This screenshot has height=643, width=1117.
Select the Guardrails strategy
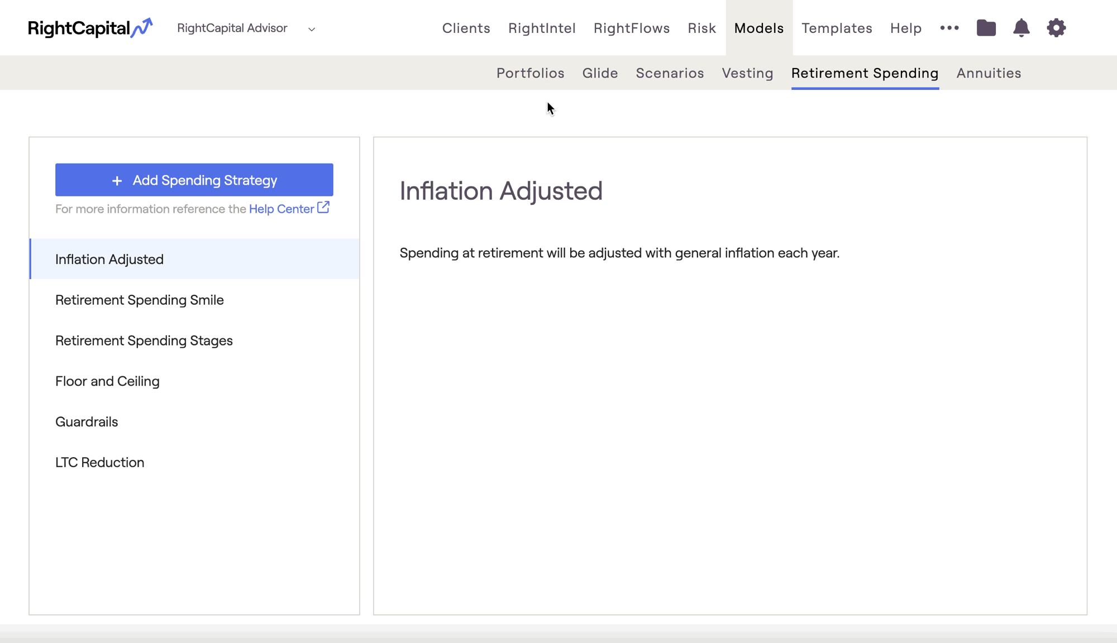point(194,422)
